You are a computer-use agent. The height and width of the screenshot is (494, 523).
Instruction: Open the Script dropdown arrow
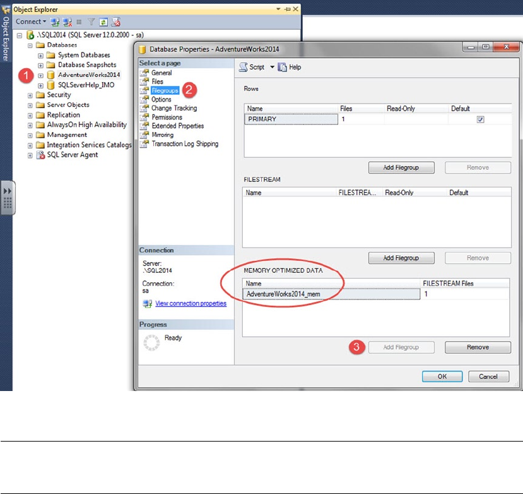click(x=272, y=67)
